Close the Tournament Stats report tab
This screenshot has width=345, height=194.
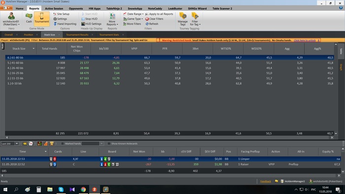(x=123, y=35)
